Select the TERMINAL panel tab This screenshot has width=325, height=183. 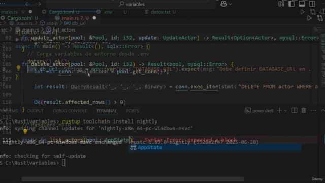107,111
